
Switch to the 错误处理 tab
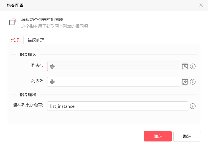(36, 40)
